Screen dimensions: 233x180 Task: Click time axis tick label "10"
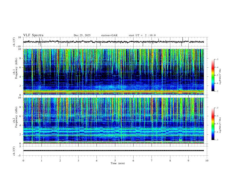pyautogui.click(x=207, y=161)
